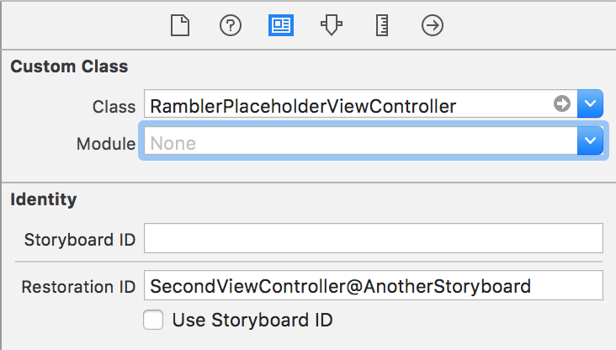Open the Module dropdown arrow
Image resolution: width=616 pixels, height=350 pixels.
pos(591,142)
